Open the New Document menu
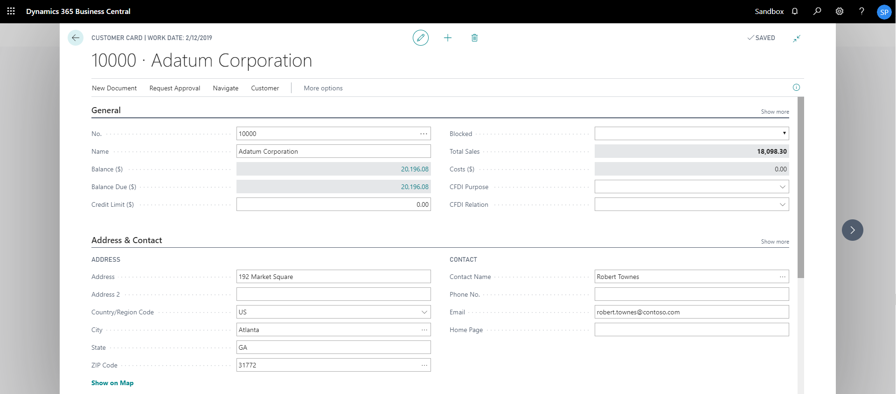This screenshot has height=394, width=896. tap(114, 88)
